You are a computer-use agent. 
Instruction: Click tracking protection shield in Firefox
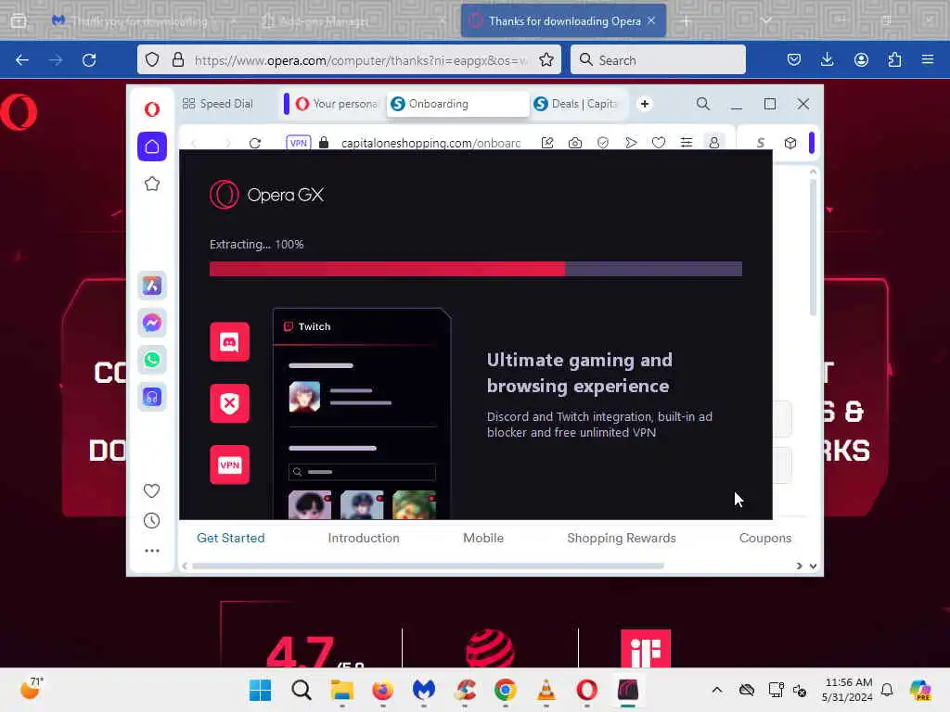click(152, 60)
